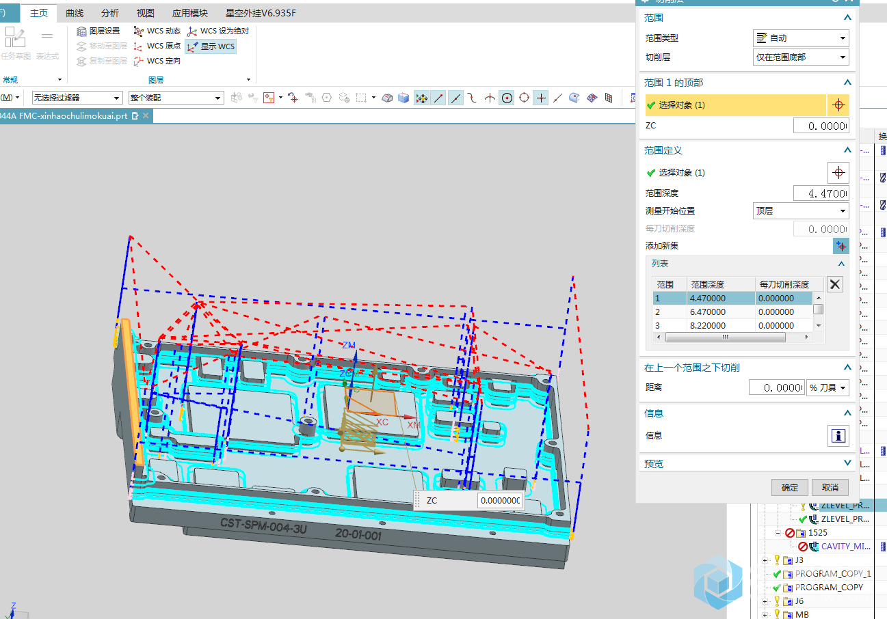Expand the J3 program group
Viewport: 887px width, 619px height.
coord(765,560)
